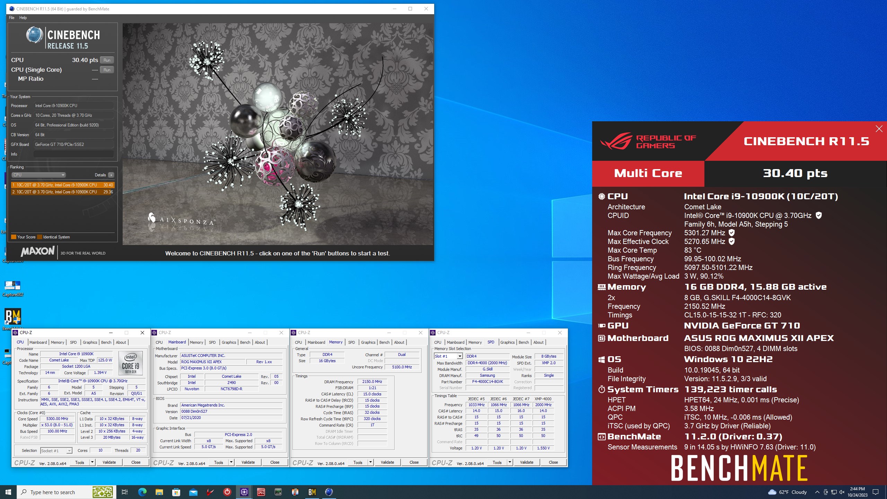The height and width of the screenshot is (499, 887).
Task: Click the Cinebench rendered scene image
Action: point(278,134)
